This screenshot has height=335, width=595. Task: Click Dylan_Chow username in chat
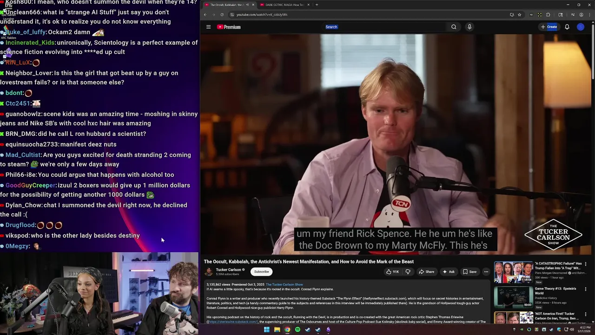click(x=24, y=205)
